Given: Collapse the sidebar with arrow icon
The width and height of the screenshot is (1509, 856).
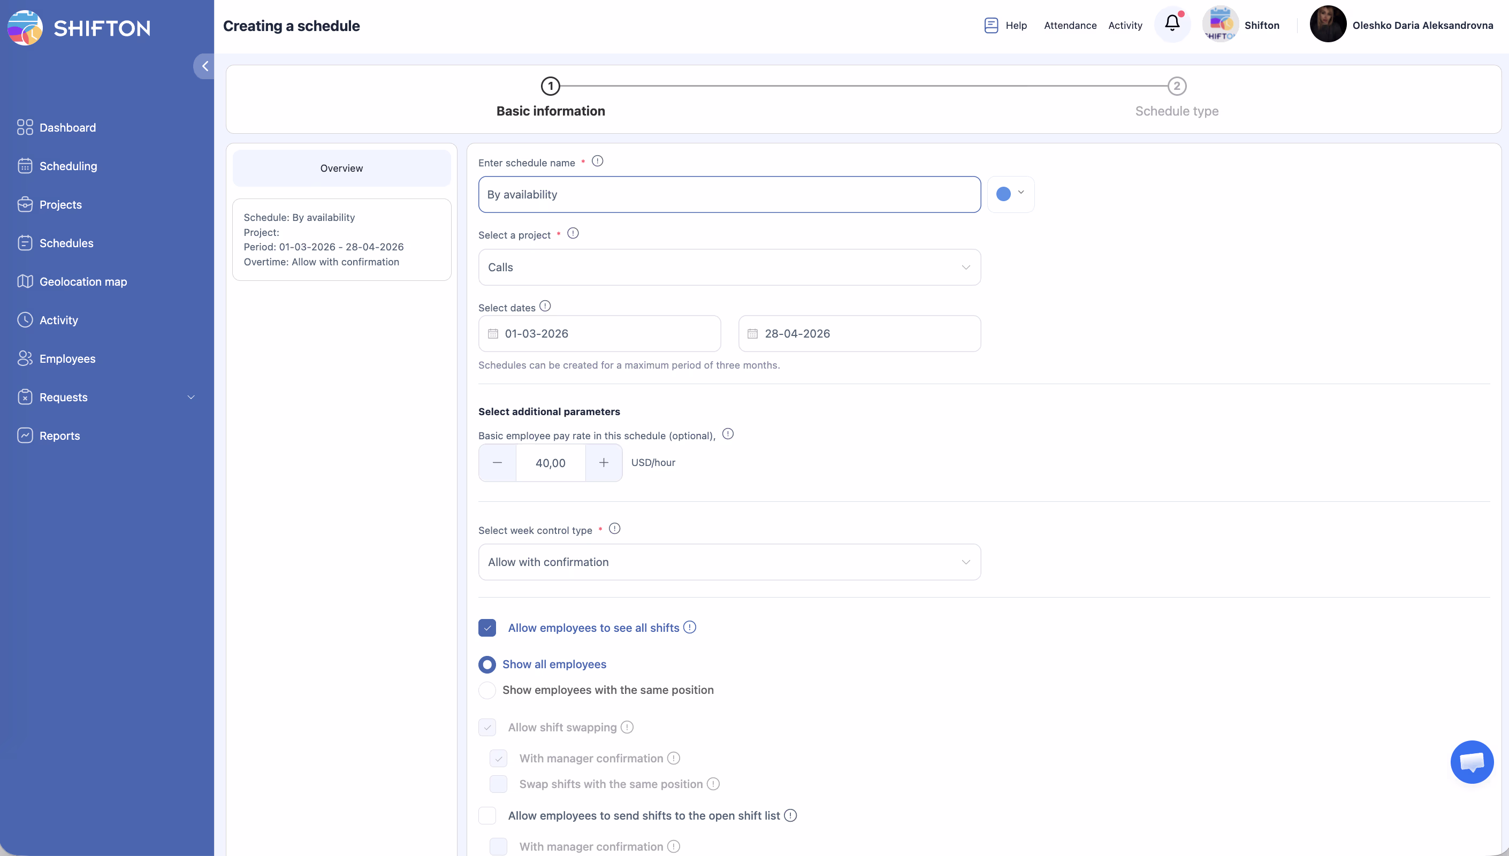Looking at the screenshot, I should point(204,66).
